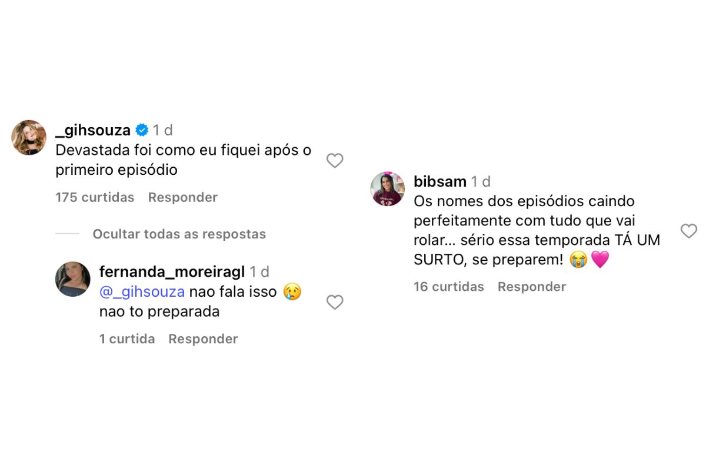The height and width of the screenshot is (471, 706).
Task: Select the username fernanda_moreiragl
Action: [x=172, y=271]
